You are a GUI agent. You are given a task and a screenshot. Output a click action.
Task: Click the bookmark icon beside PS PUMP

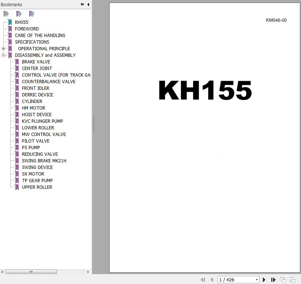(17, 148)
